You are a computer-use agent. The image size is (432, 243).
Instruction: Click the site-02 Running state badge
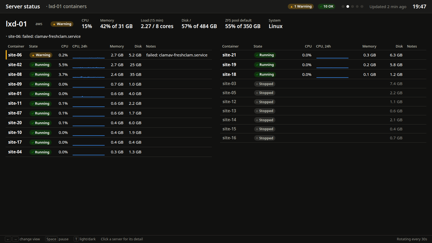[x=40, y=65]
